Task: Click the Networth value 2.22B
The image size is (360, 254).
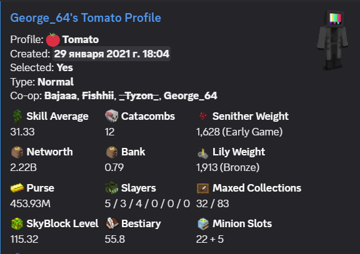Action: 23,168
